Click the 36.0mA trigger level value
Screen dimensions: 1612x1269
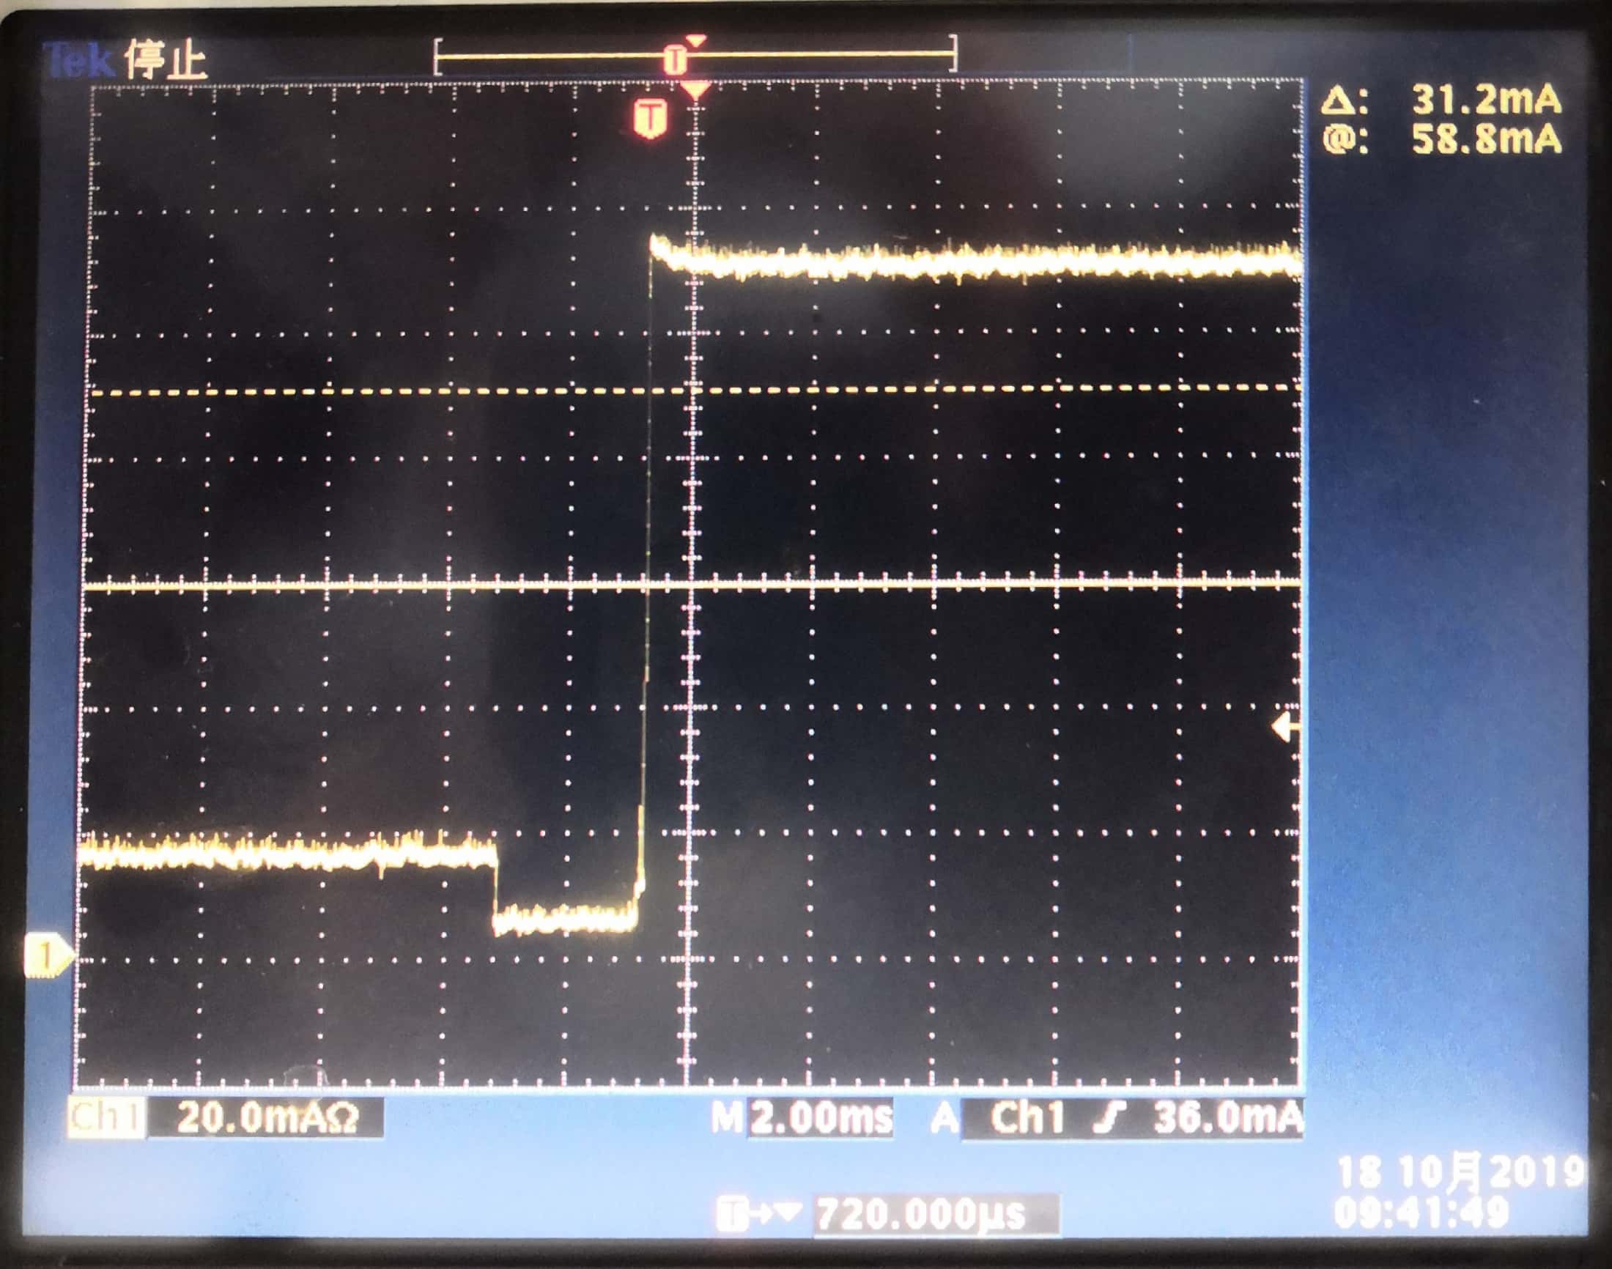point(1227,1117)
